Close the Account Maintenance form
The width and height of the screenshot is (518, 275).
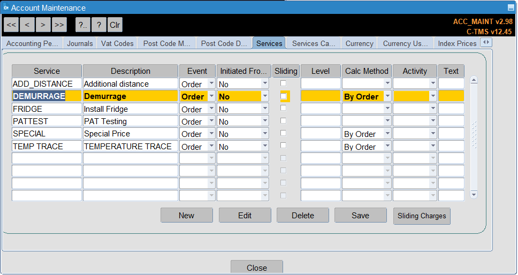[x=257, y=268]
